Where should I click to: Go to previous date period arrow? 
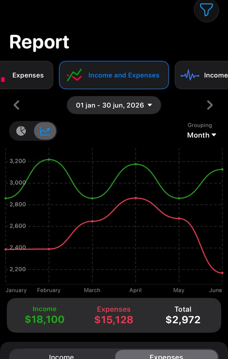16,105
